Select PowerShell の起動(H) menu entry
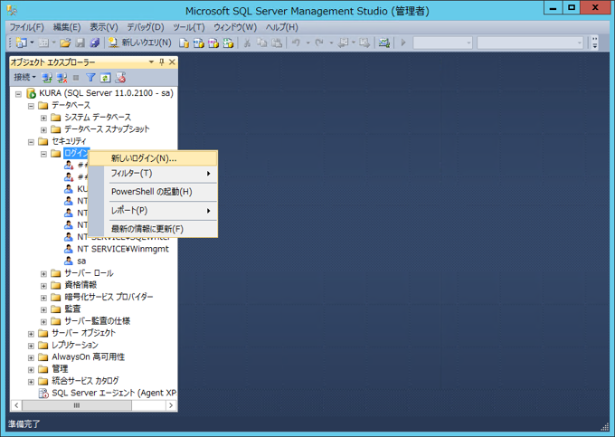The image size is (615, 437). (153, 192)
